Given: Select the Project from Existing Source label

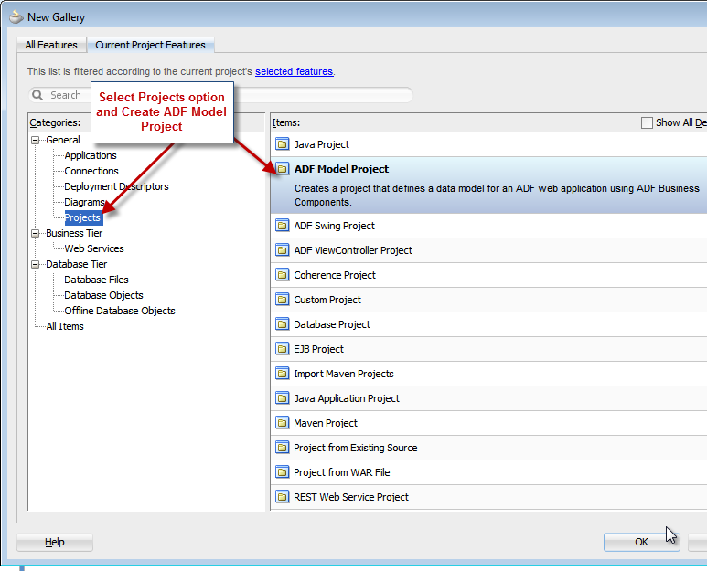Looking at the screenshot, I should coord(355,448).
